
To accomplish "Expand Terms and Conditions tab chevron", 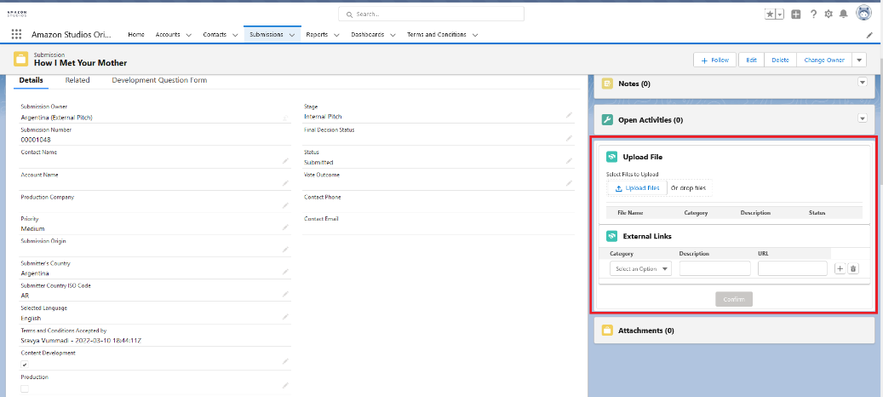I will pyautogui.click(x=475, y=35).
